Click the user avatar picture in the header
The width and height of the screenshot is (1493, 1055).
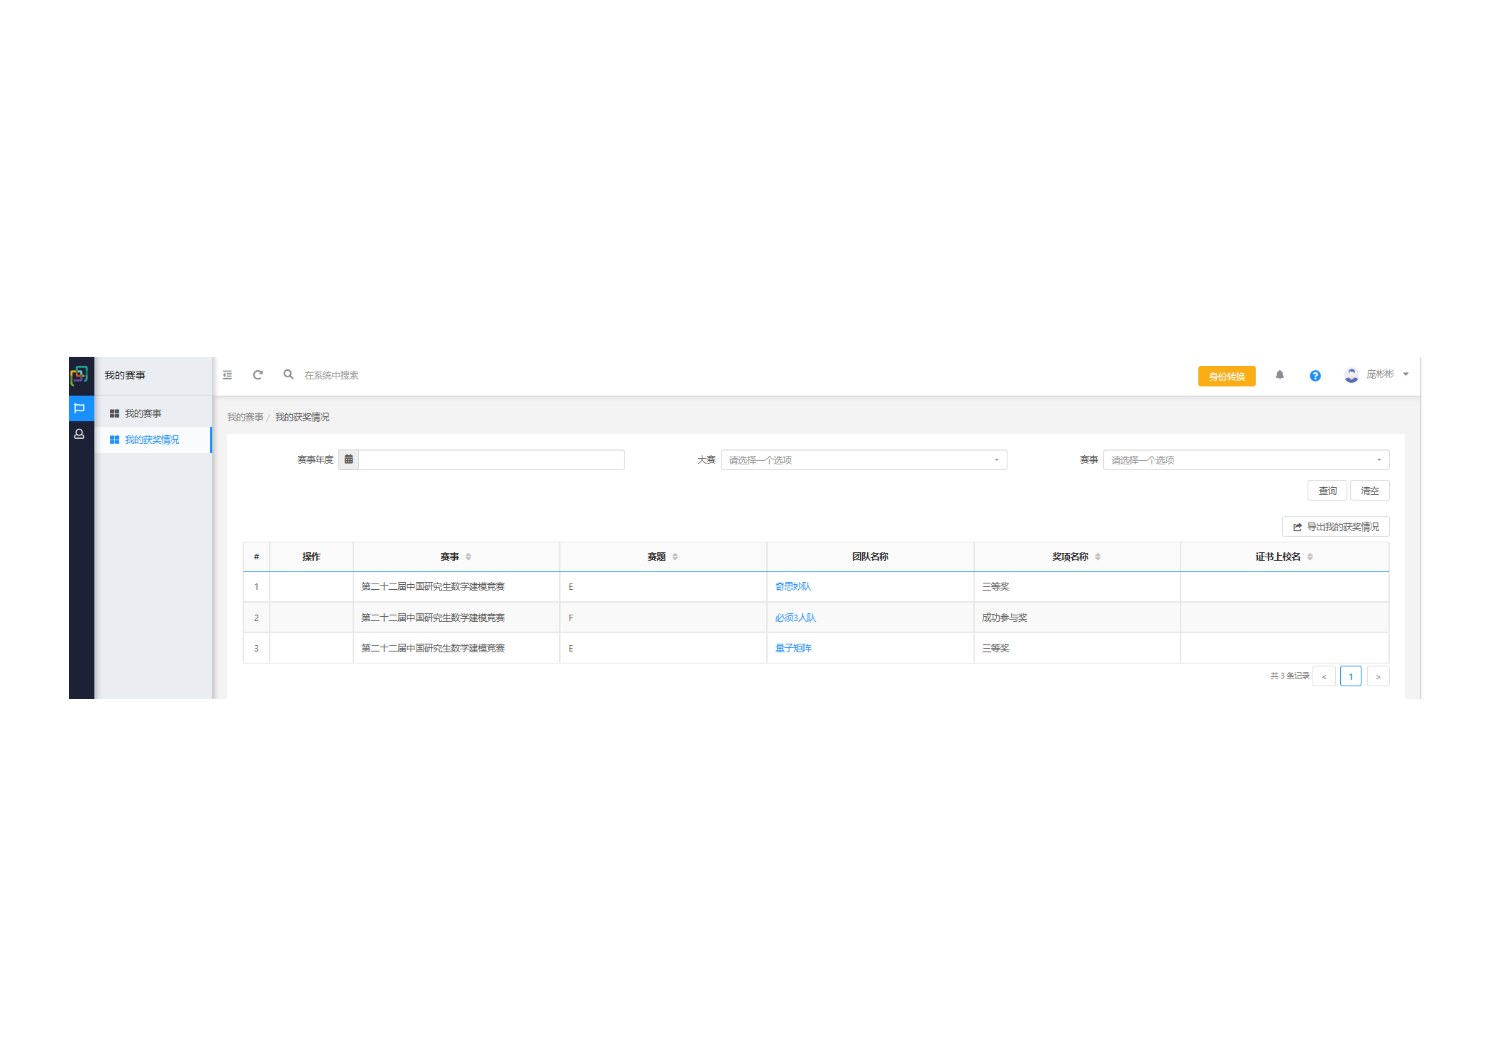pyautogui.click(x=1351, y=375)
